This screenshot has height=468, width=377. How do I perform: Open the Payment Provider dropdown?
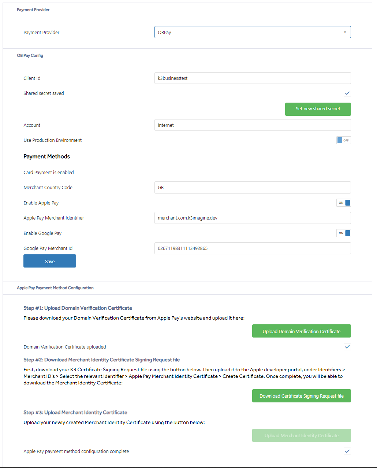click(x=253, y=32)
